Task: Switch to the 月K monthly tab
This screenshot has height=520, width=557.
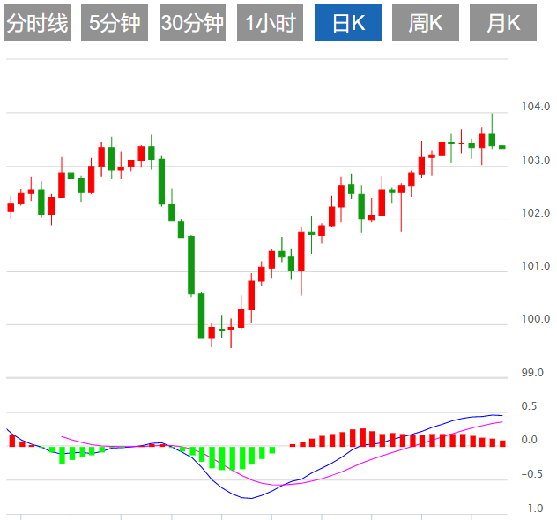Action: click(x=503, y=23)
